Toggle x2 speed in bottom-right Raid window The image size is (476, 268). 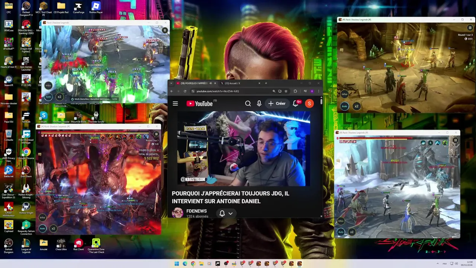tap(352, 232)
